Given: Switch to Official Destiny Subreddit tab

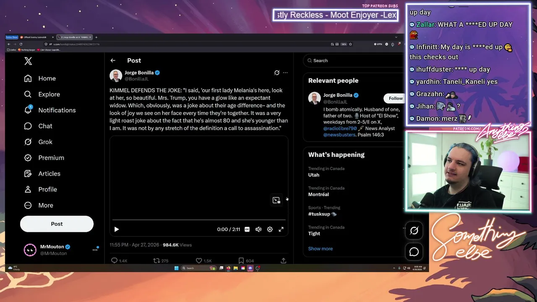Looking at the screenshot, I should tap(37, 37).
